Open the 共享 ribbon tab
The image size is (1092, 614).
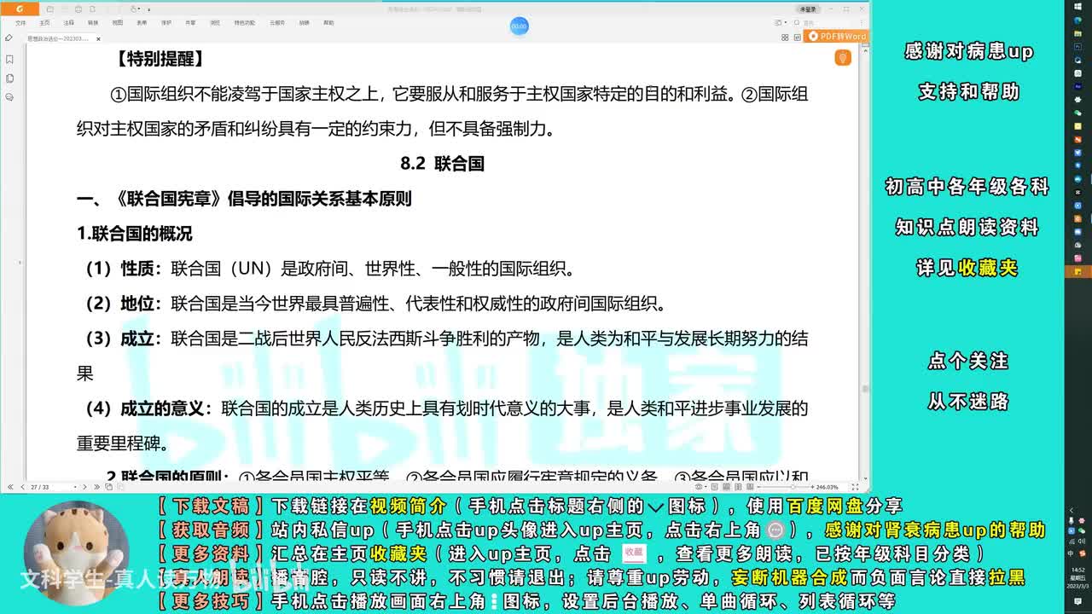coord(190,23)
